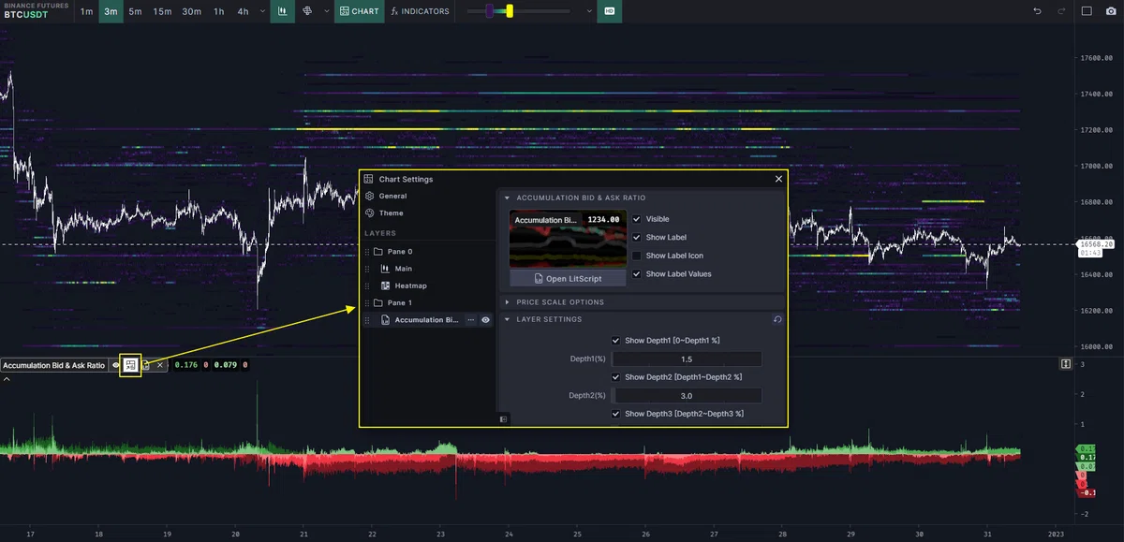
Task: Open the General settings tab
Action: click(392, 197)
